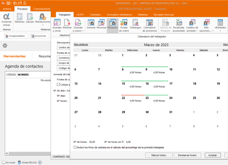Select the Situación section icon
This screenshot has height=165, width=228.
click(x=112, y=23)
